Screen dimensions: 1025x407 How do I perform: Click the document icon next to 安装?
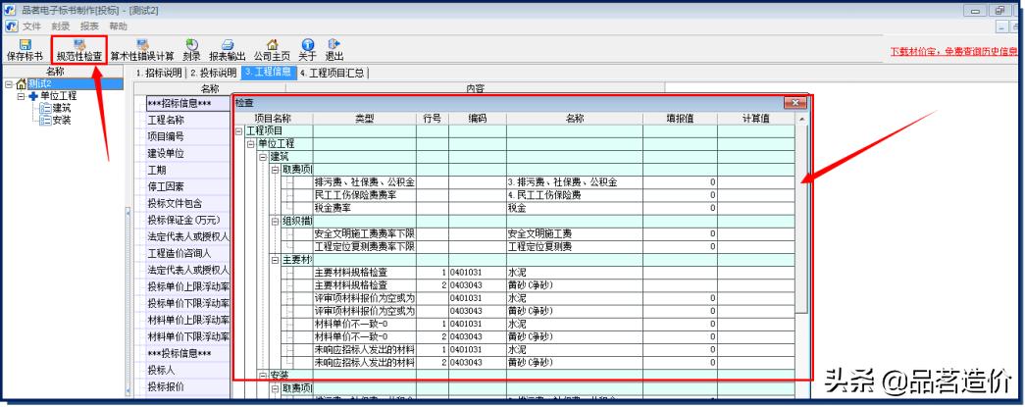coord(46,121)
